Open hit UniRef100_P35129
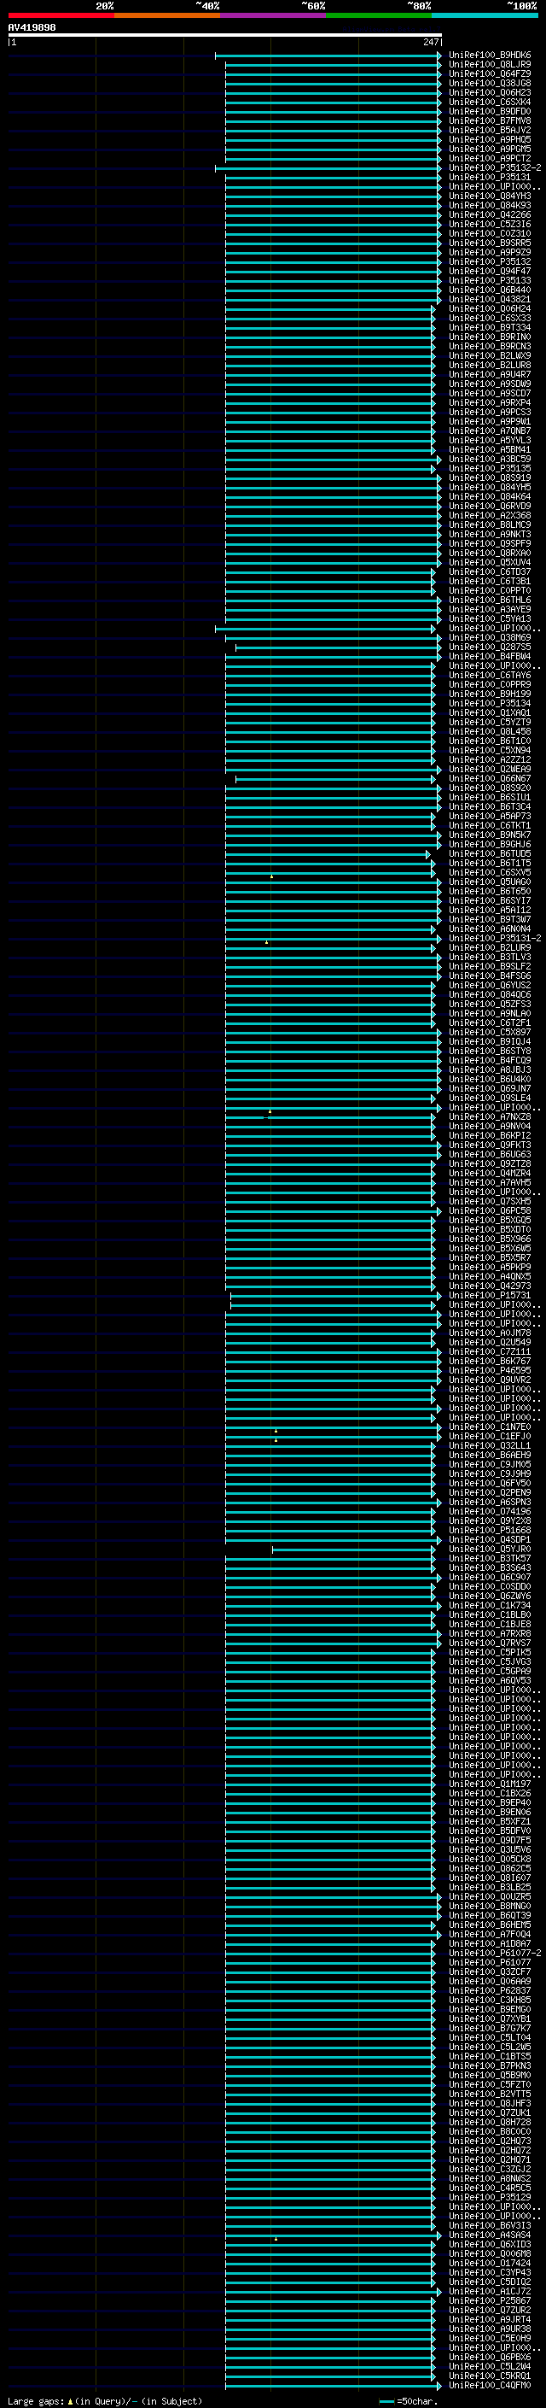 tap(489, 2199)
